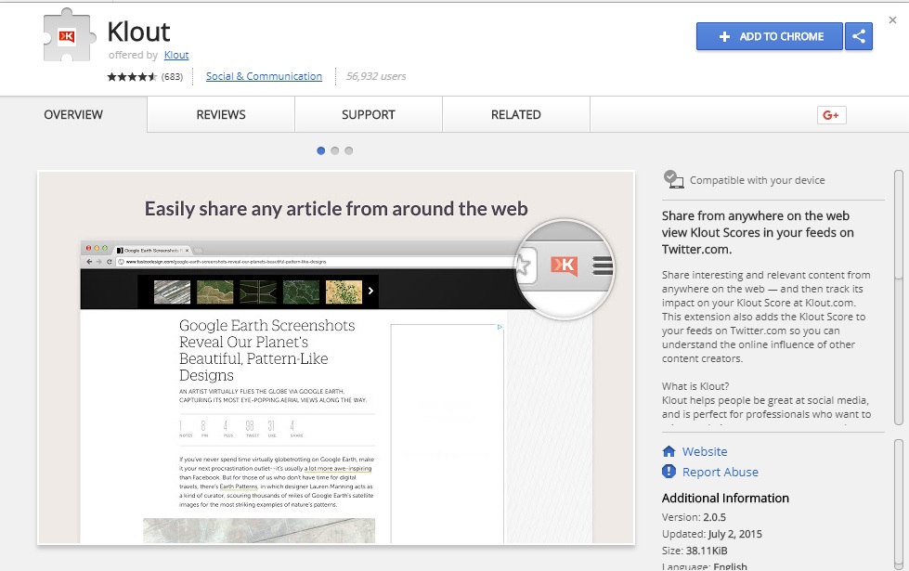This screenshot has width=909, height=571.
Task: Select the third screenshot carousel dot
Action: click(x=348, y=150)
